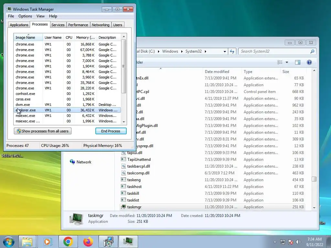The height and width of the screenshot is (248, 331).
Task: Select chrome.exe using 67,004 K
Action: [x=67, y=50]
